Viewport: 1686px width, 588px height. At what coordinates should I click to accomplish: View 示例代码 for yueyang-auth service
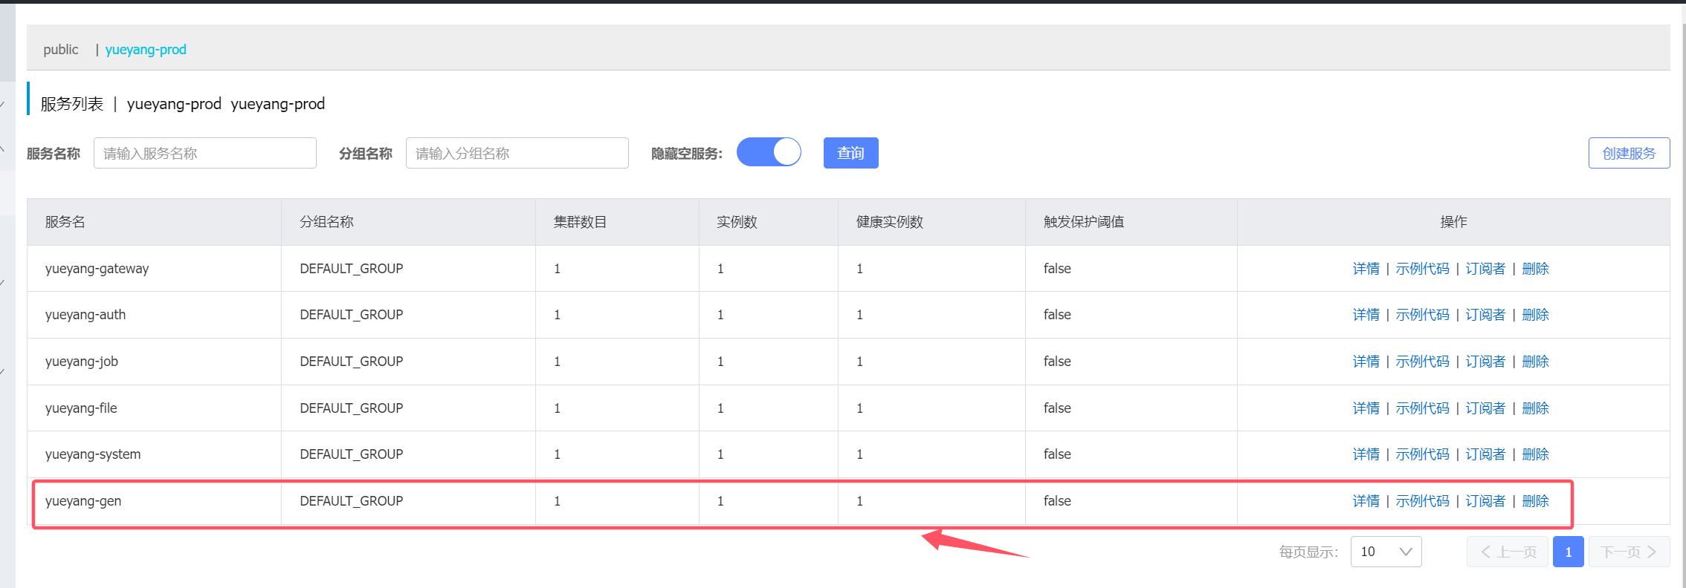(x=1422, y=315)
